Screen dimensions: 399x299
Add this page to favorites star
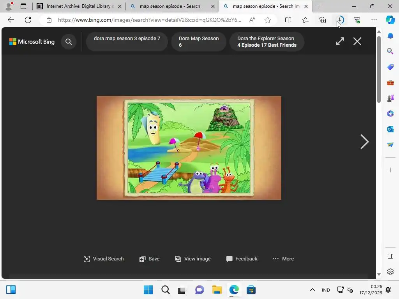(x=267, y=20)
